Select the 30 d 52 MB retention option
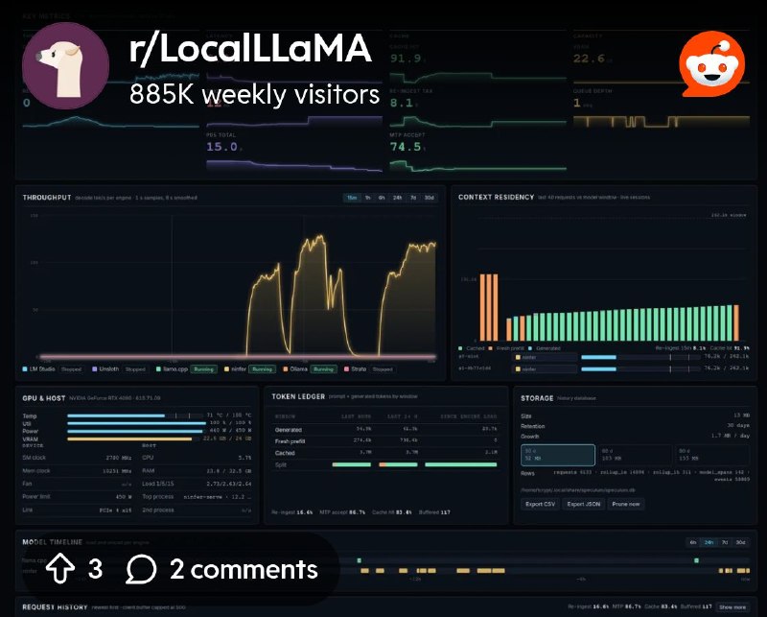This screenshot has width=767, height=617. point(558,455)
